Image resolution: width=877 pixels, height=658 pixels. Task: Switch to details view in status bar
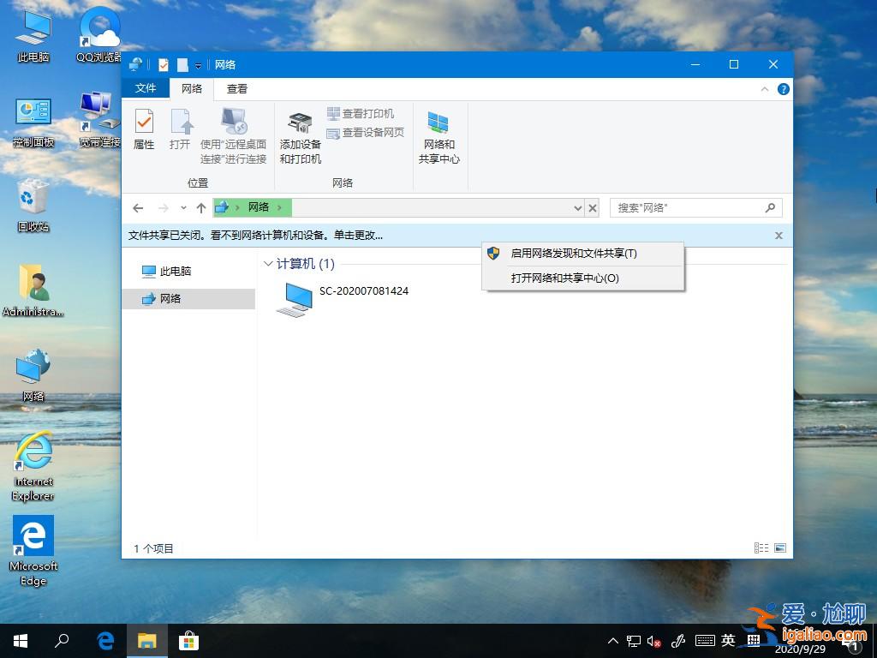tap(761, 547)
